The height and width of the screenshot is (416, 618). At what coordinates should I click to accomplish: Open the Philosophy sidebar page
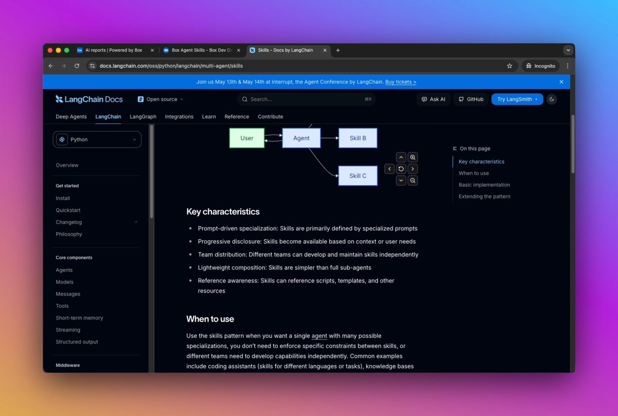(x=69, y=234)
